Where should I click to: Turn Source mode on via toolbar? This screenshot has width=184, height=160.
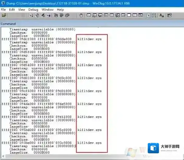pyautogui.click(x=148, y=15)
